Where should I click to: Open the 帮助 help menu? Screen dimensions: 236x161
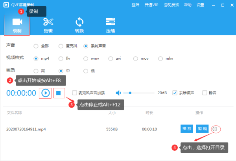click(188, 5)
